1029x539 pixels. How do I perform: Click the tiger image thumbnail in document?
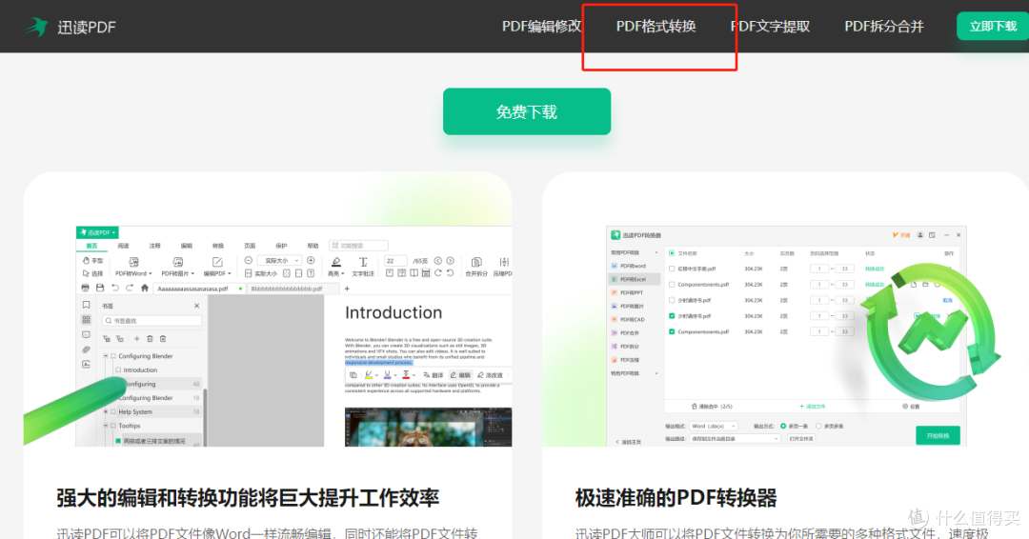pos(428,427)
